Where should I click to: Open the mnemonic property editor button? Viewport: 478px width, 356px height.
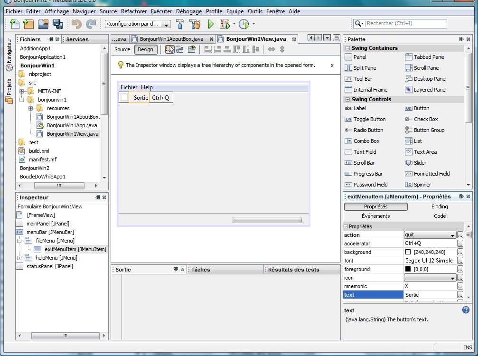coord(460,286)
